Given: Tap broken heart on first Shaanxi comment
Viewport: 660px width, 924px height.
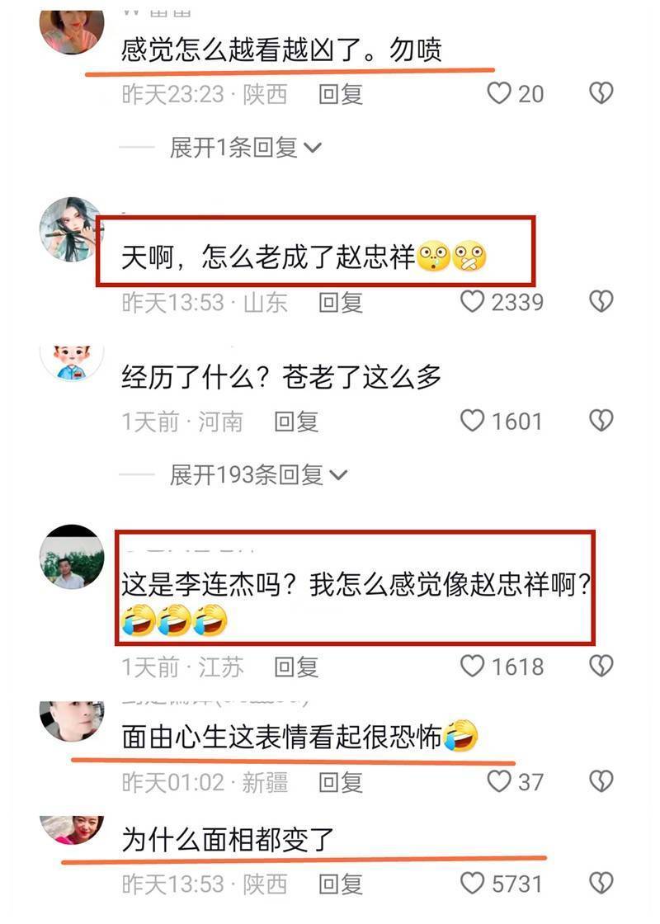Looking at the screenshot, I should [601, 93].
